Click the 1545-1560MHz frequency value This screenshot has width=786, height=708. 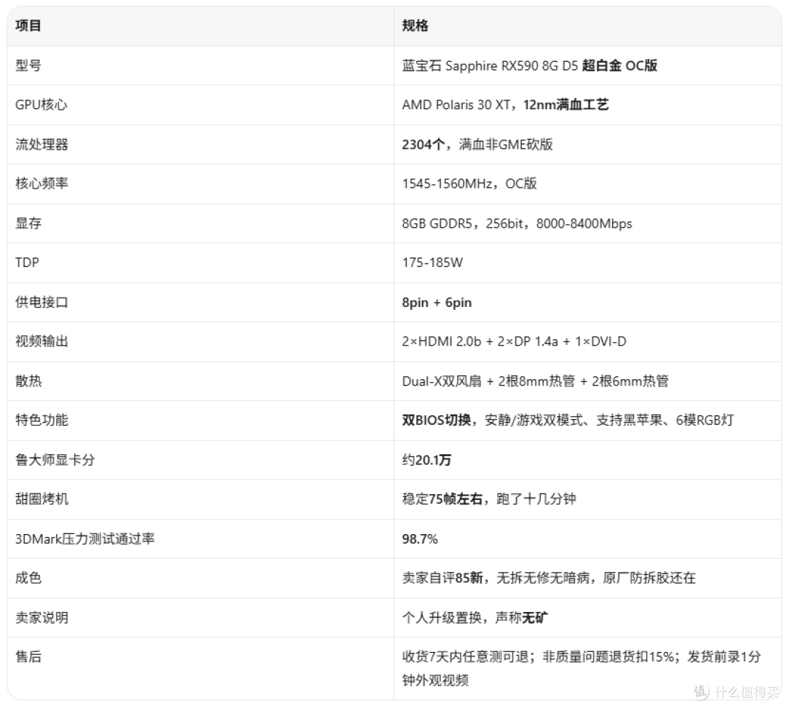pos(469,183)
